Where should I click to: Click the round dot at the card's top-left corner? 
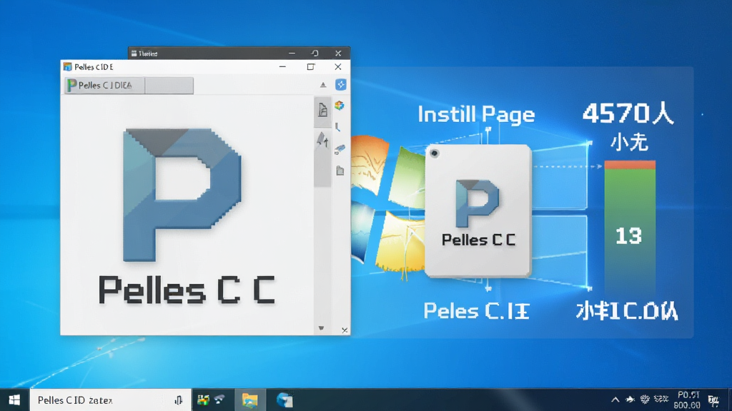click(434, 153)
